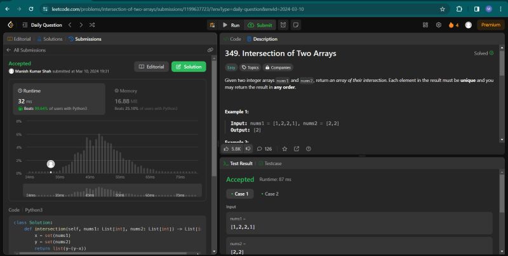508x256 pixels.
Task: Open LeetCode settings gear
Action: point(439,25)
